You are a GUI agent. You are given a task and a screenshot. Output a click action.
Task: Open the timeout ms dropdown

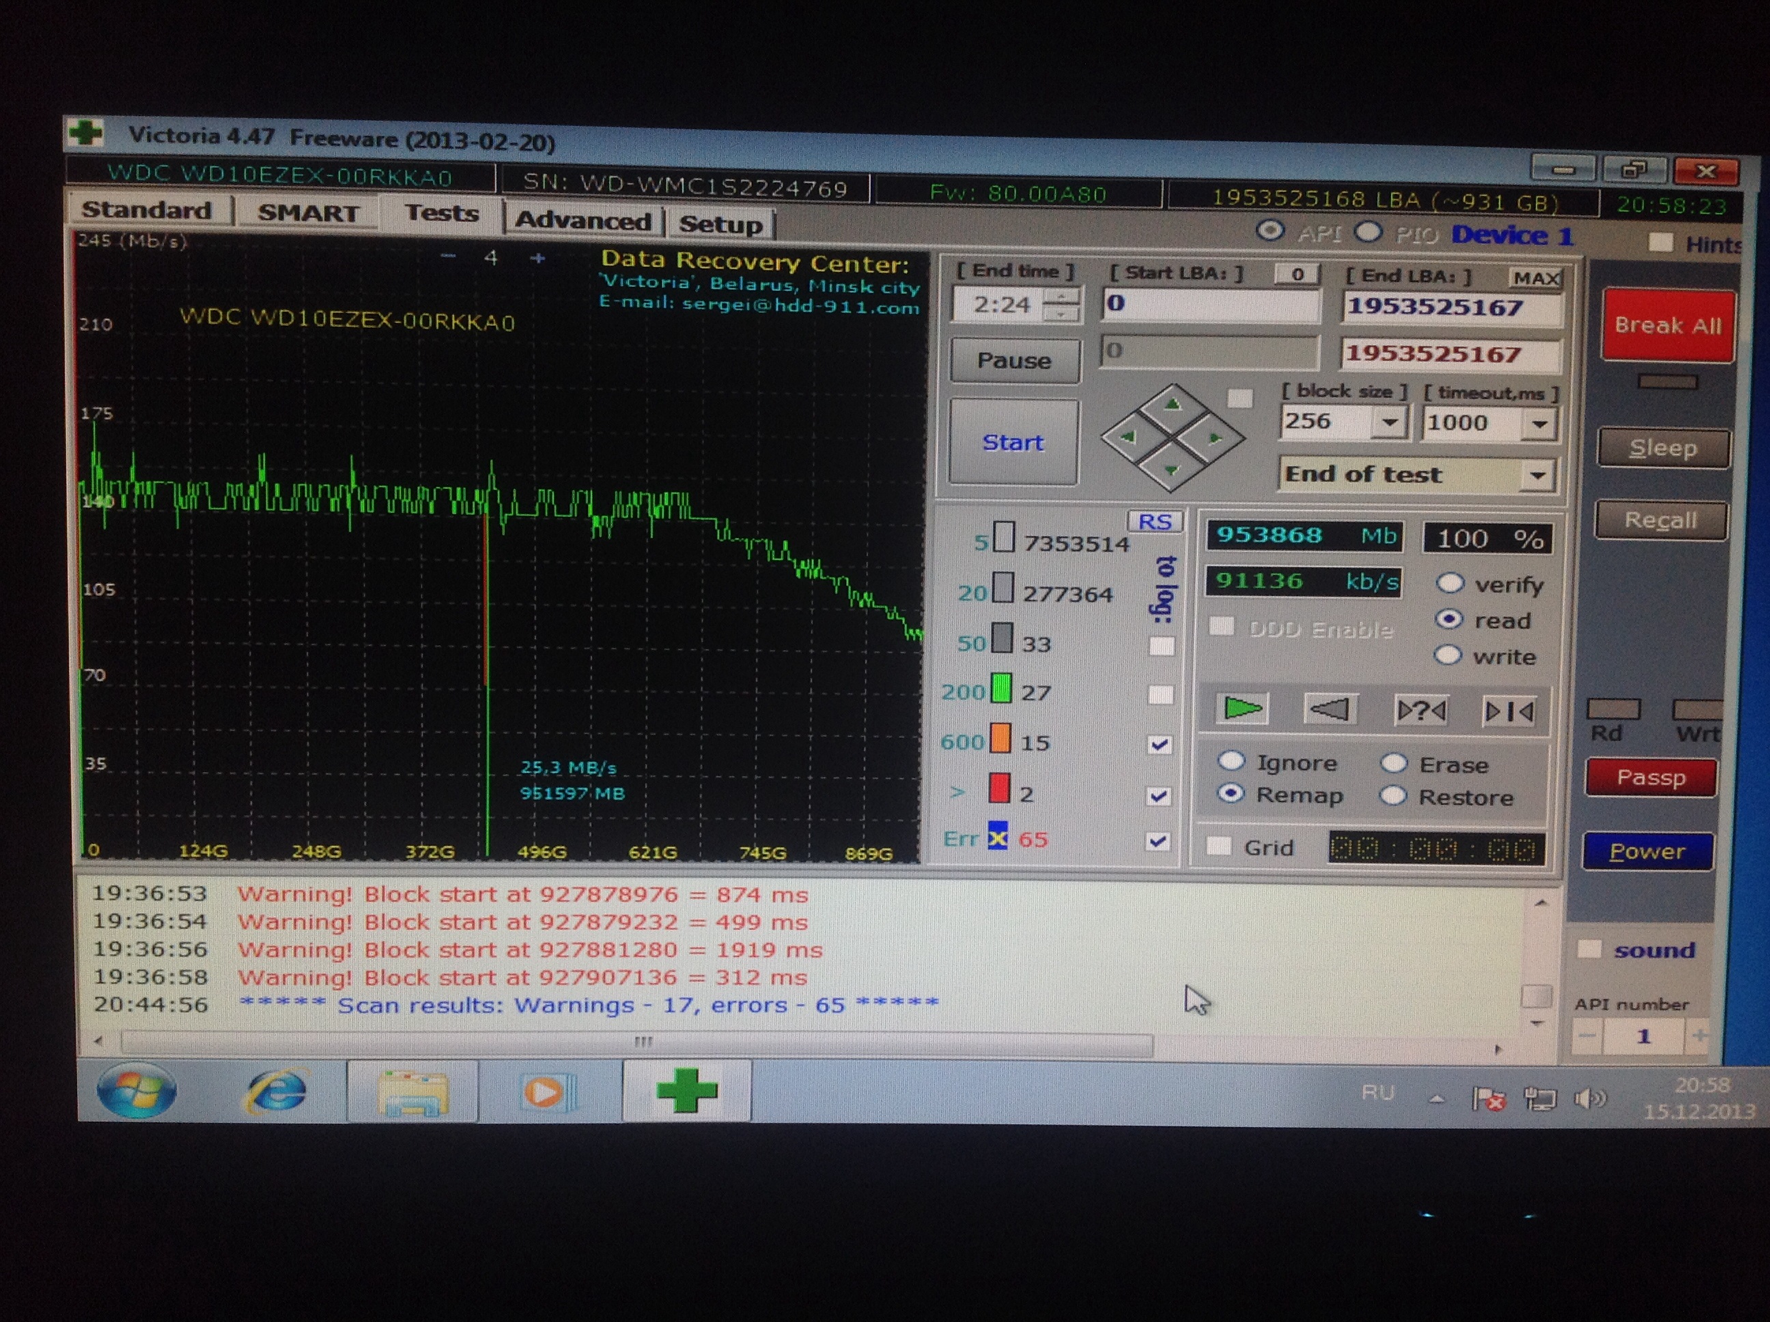[1539, 424]
